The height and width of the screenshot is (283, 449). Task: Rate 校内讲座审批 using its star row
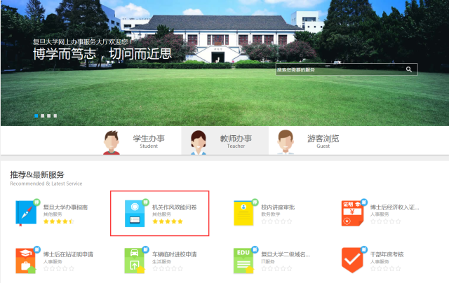(276, 221)
